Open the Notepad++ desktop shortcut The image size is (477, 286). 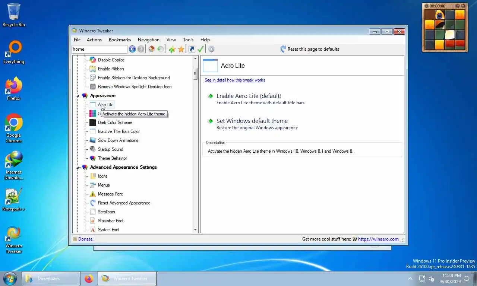(14, 200)
